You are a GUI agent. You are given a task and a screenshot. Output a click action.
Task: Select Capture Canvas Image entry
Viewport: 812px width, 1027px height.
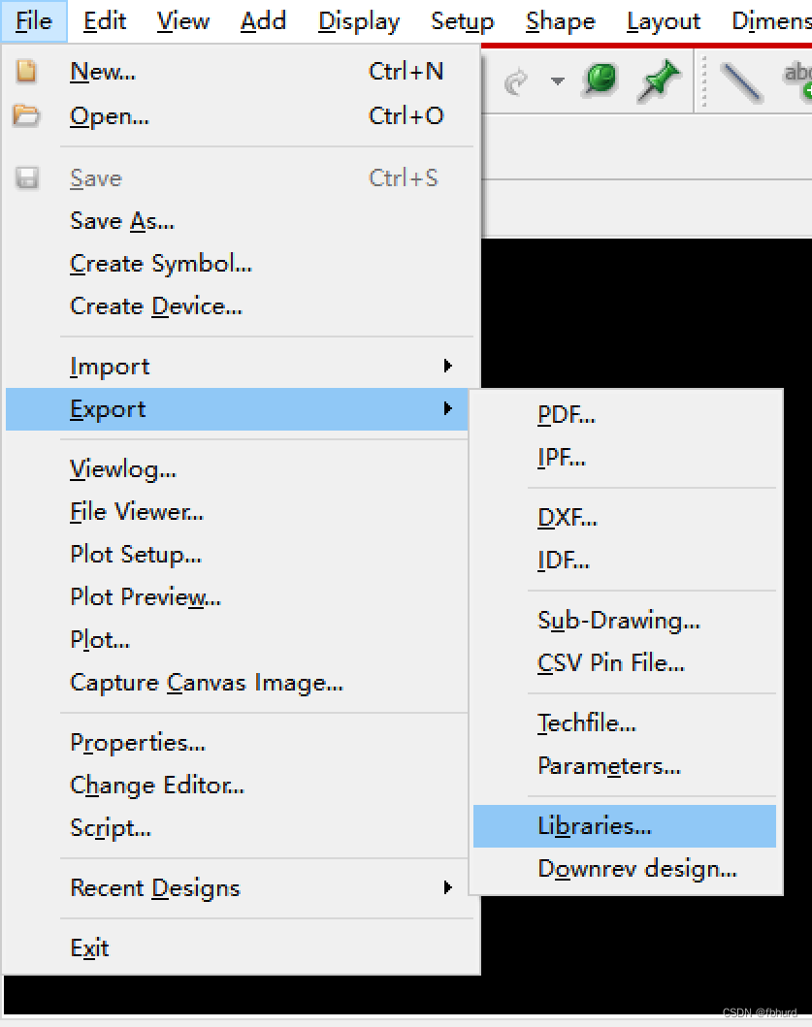pyautogui.click(x=207, y=683)
